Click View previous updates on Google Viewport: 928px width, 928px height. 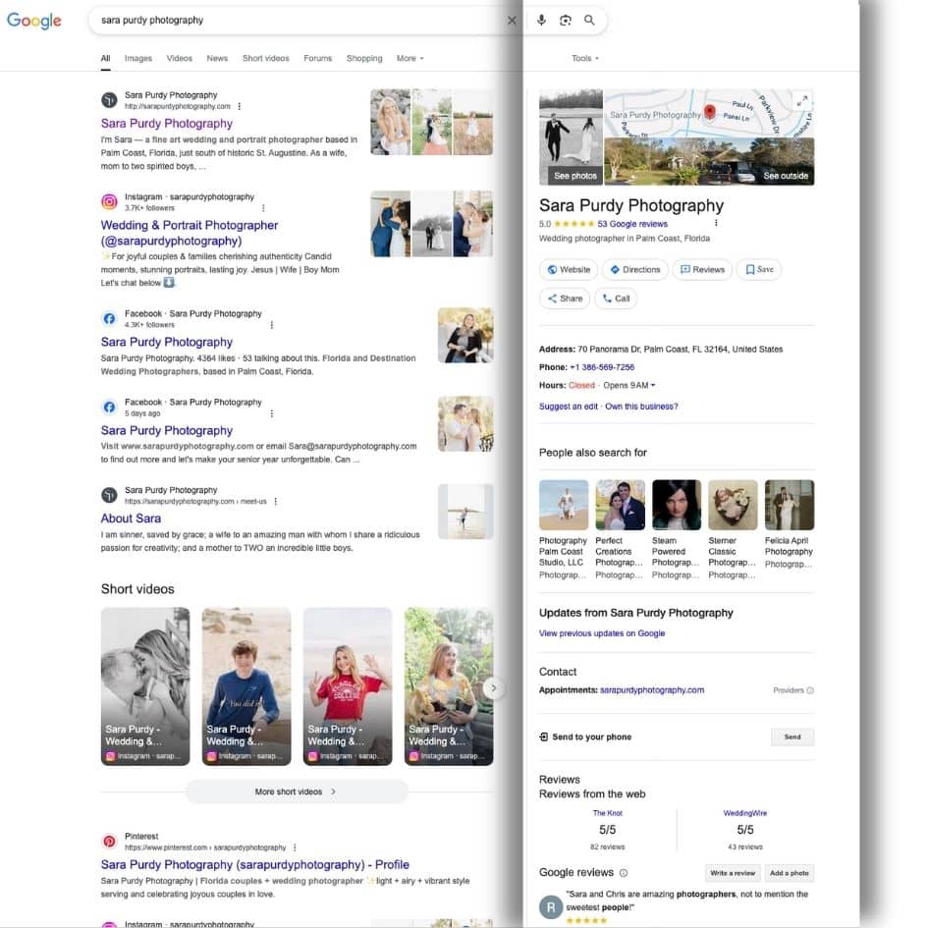[602, 633]
